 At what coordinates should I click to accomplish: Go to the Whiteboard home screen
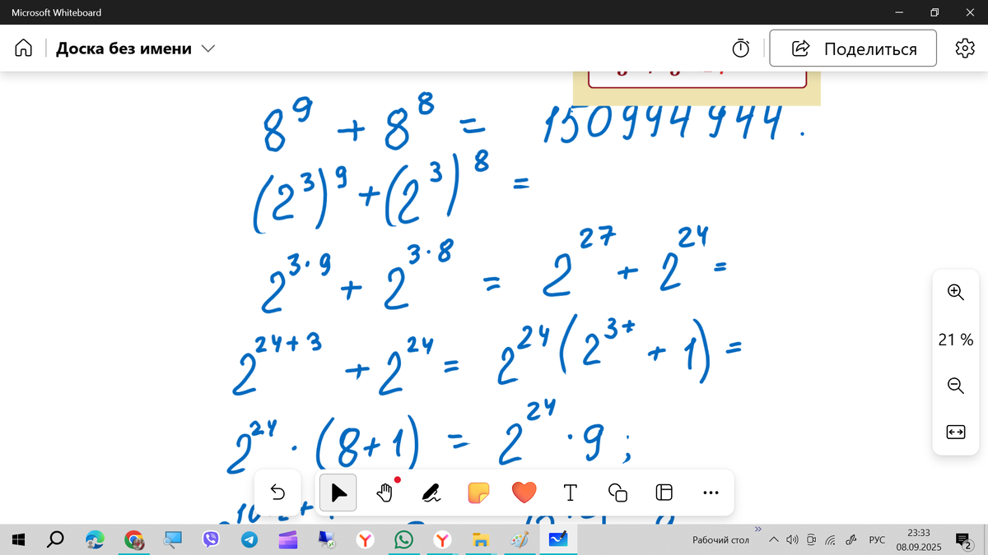pyautogui.click(x=24, y=49)
